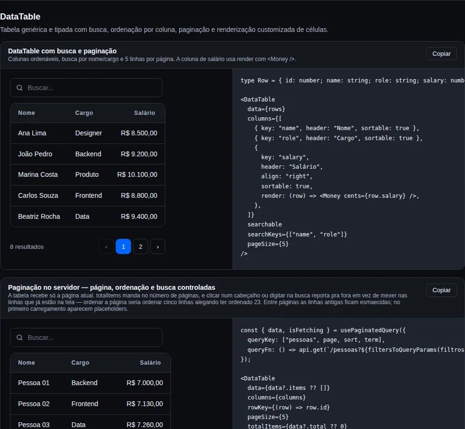Click the Carlos Souza name cell
465x429 pixels.
click(x=38, y=195)
